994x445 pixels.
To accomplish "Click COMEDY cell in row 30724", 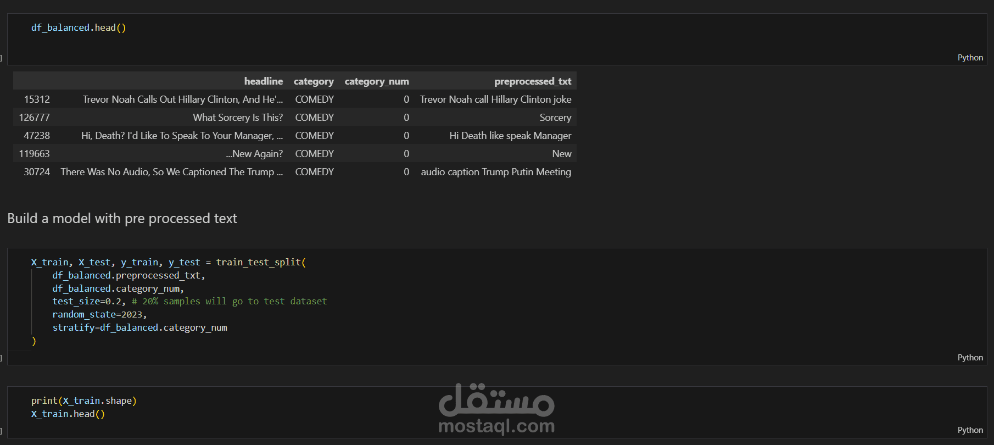I will coord(314,172).
